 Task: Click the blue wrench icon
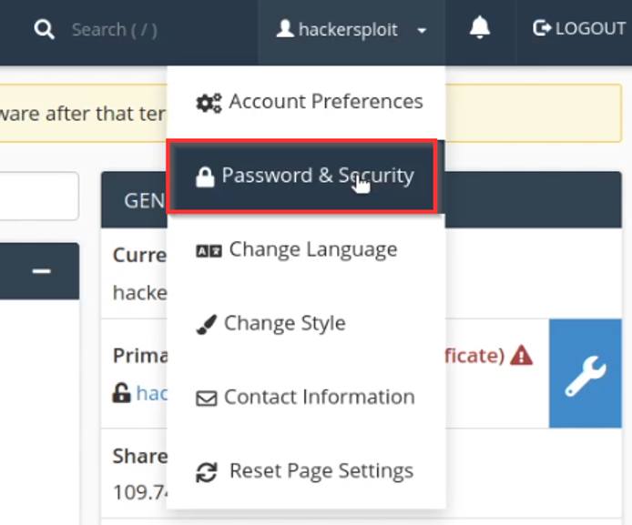(586, 373)
